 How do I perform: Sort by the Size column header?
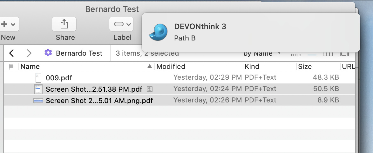(305, 67)
